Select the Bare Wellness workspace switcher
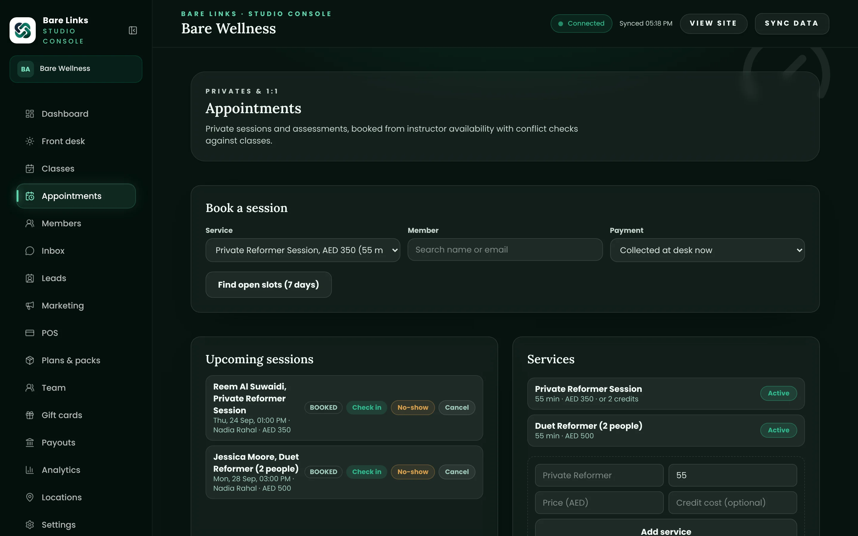The image size is (858, 536). pyautogui.click(x=76, y=69)
